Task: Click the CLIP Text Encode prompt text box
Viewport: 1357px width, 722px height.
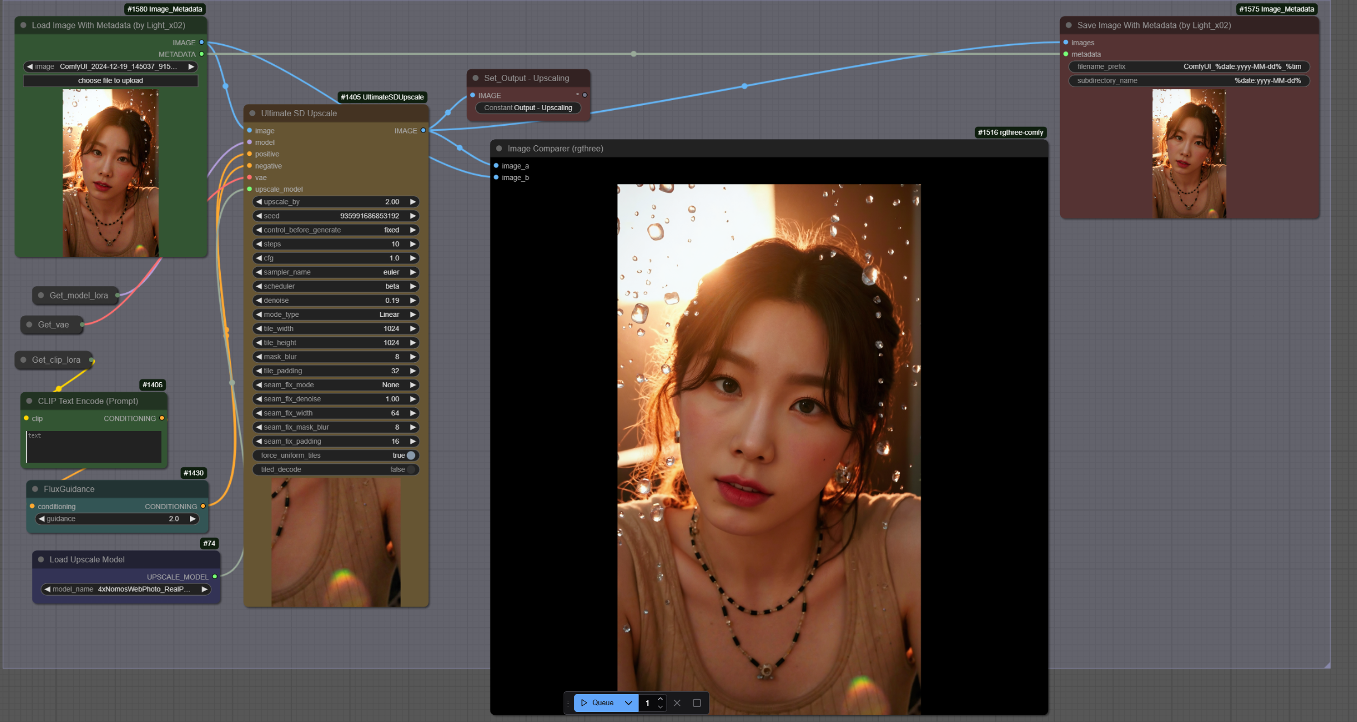Action: [x=94, y=446]
